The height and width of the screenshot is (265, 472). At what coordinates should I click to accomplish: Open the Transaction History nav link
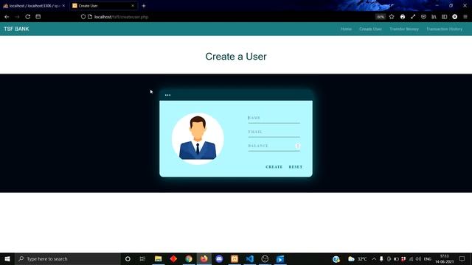point(444,29)
